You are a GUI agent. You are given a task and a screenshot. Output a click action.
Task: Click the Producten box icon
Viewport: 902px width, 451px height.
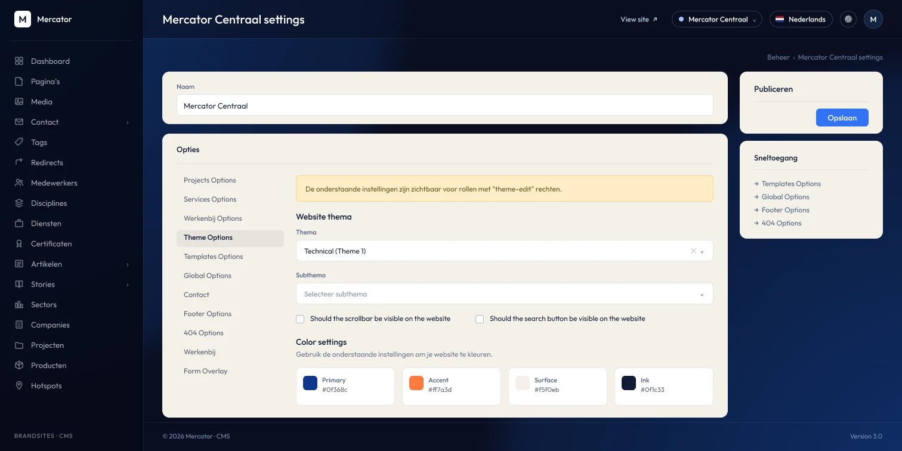tap(19, 365)
